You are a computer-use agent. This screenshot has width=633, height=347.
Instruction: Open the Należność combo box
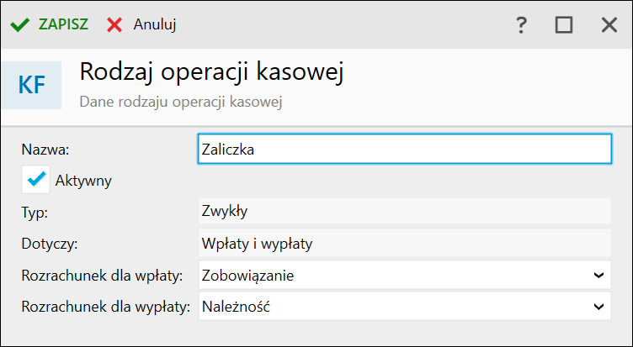pyautogui.click(x=405, y=307)
